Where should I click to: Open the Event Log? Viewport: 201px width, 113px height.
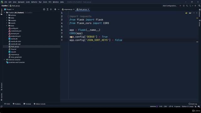click(193, 104)
